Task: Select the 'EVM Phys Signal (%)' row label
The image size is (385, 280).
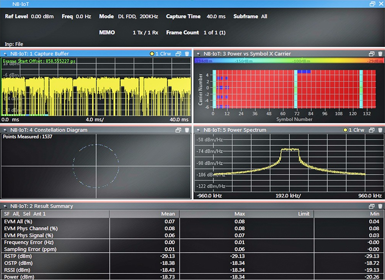Action: 28,235
